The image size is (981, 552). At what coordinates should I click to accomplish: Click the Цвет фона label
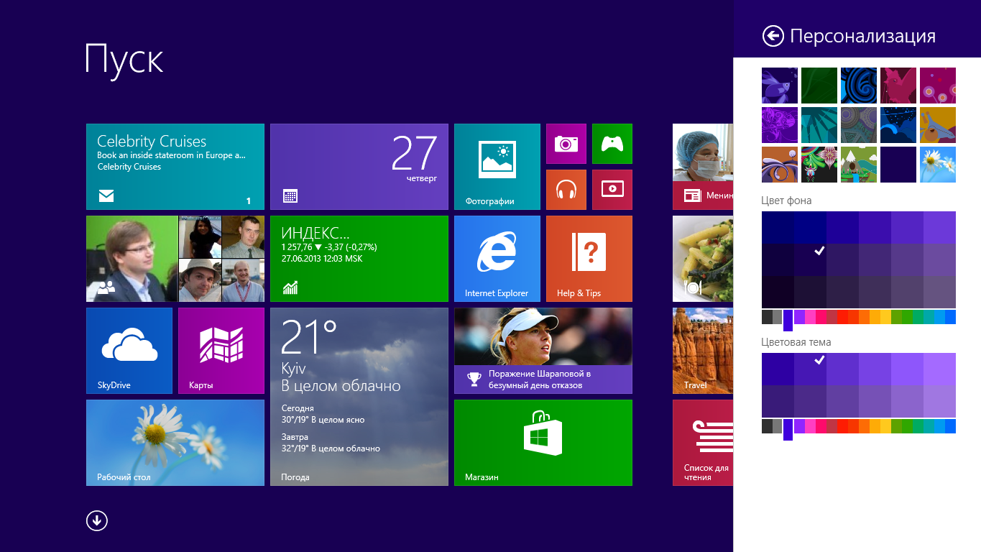(x=786, y=201)
